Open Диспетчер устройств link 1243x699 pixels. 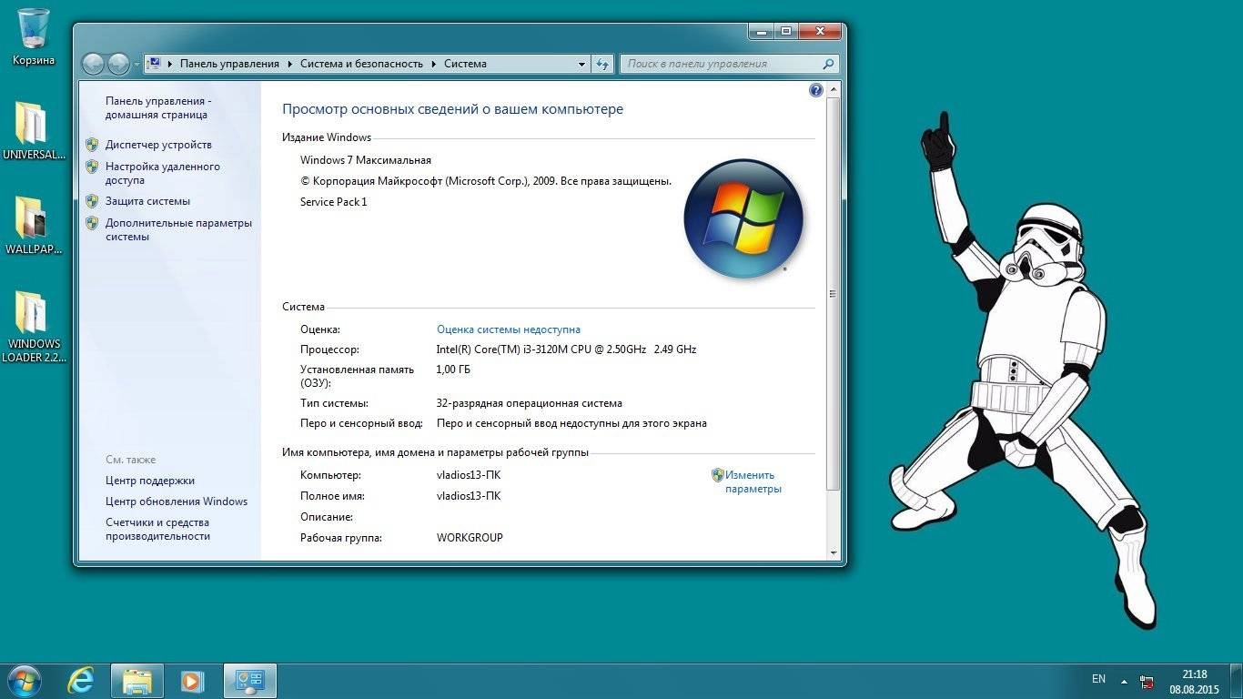[x=158, y=145]
